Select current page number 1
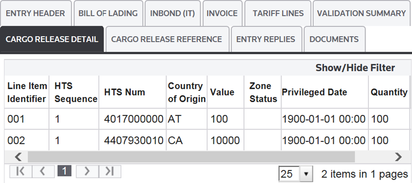 point(65,171)
